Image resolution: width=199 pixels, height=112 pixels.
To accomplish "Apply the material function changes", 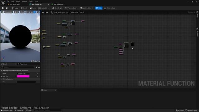I will 15,8.
